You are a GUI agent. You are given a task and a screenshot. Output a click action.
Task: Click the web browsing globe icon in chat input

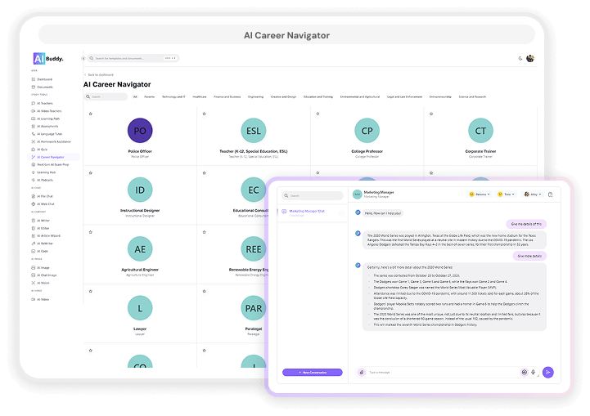pos(525,372)
